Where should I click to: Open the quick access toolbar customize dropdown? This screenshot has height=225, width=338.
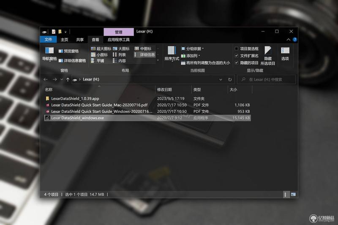pyautogui.click(x=65, y=32)
